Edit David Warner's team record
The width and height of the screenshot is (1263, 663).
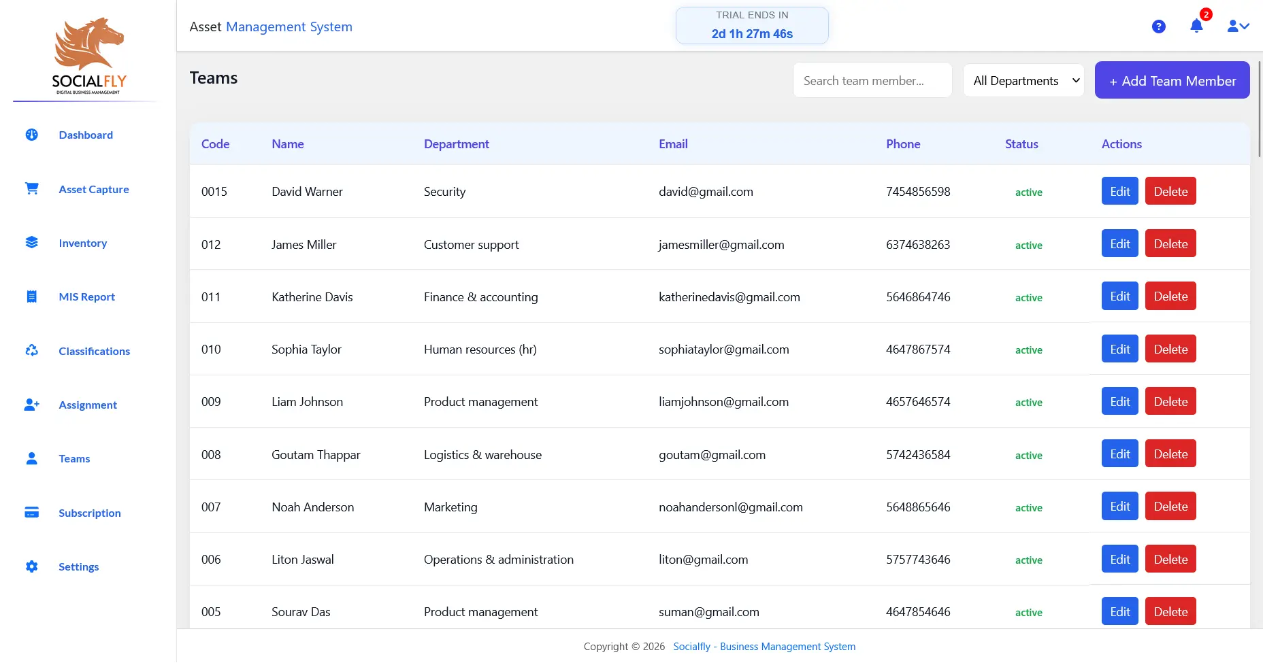[x=1119, y=191]
